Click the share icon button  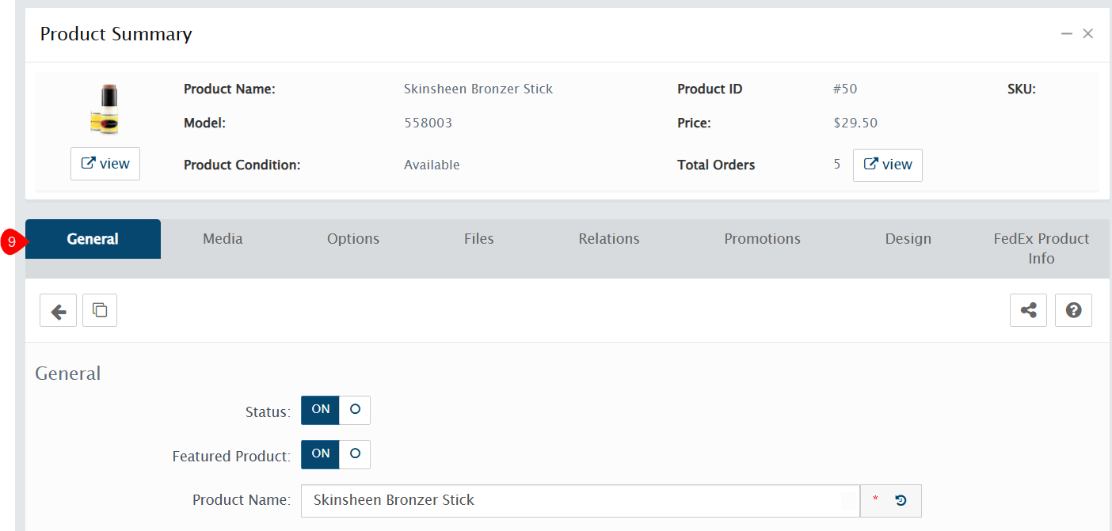(x=1028, y=311)
